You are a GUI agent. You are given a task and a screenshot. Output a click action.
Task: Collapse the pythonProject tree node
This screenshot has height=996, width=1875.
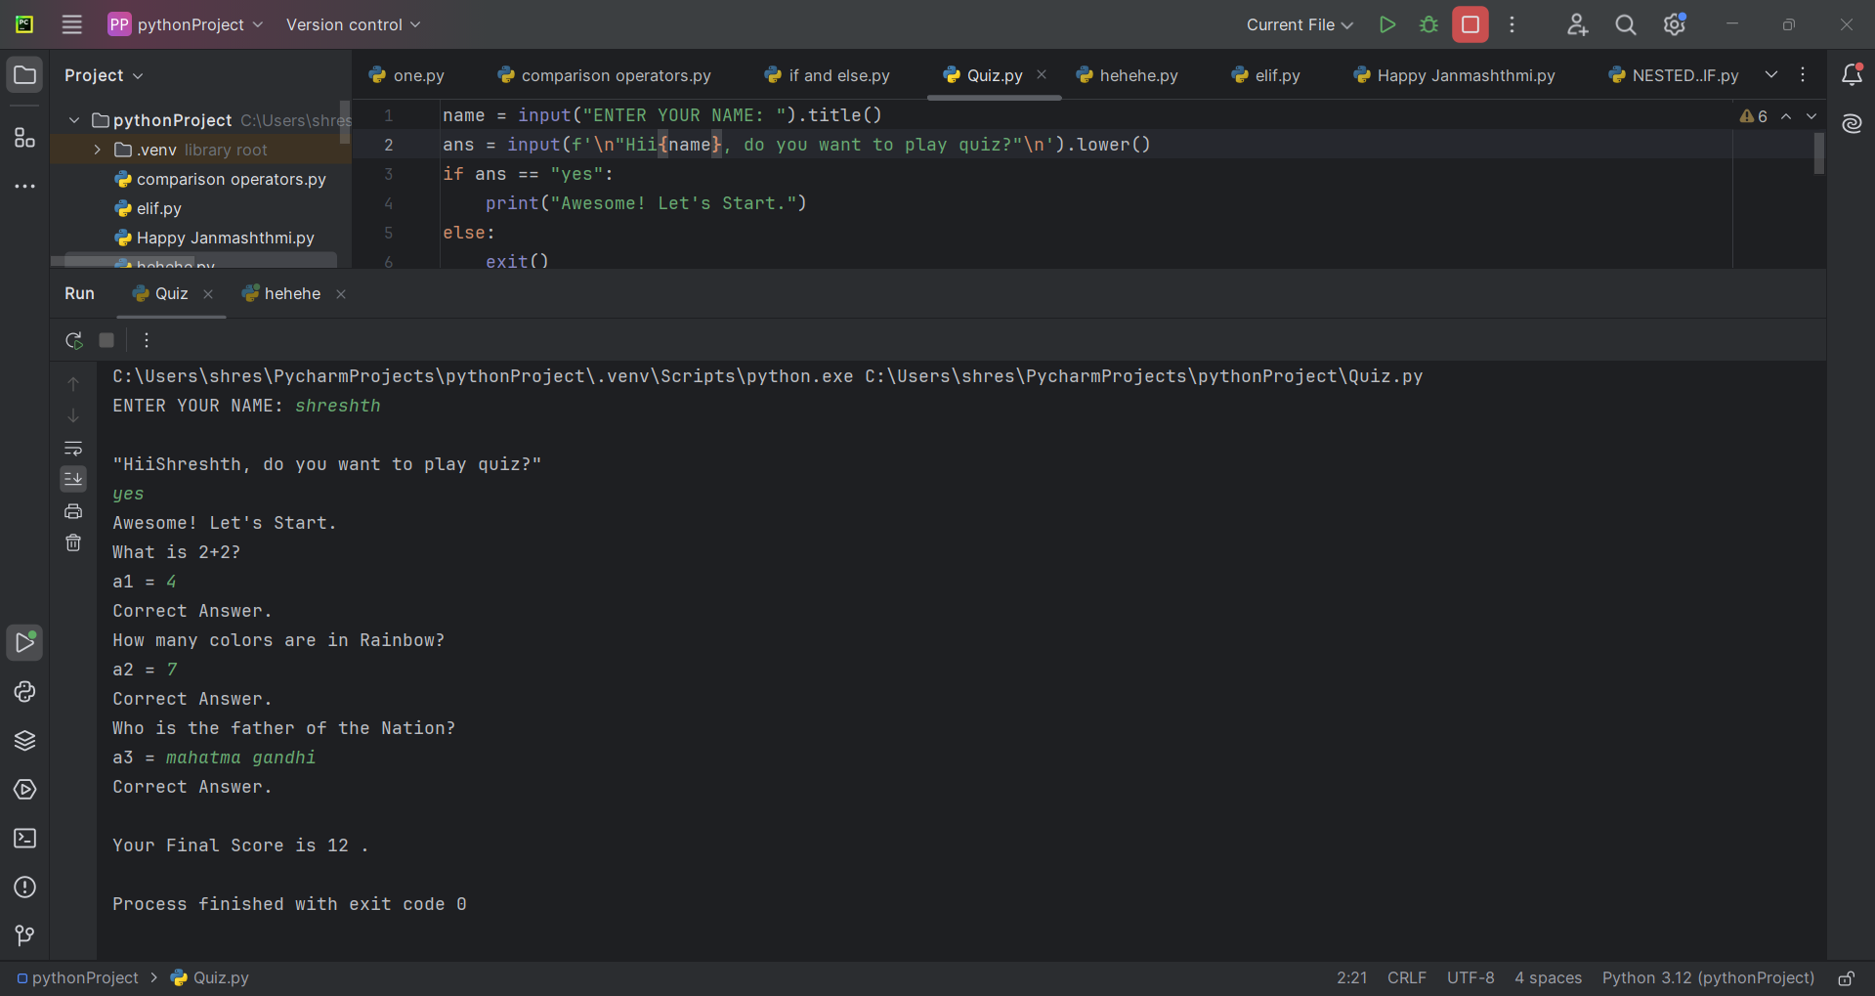[74, 120]
